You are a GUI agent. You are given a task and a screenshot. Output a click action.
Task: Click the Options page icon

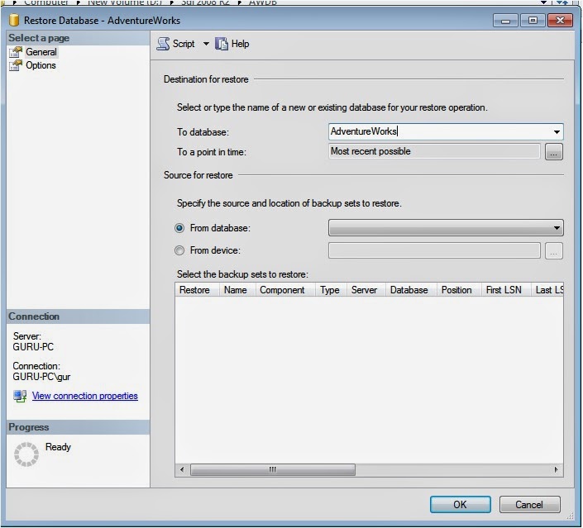(x=16, y=65)
